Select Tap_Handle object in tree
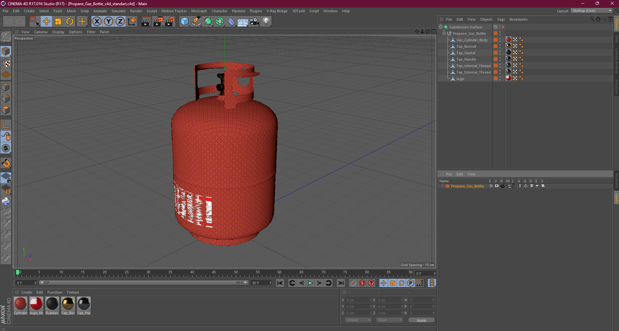Viewport: 619px width, 331px height. point(466,59)
